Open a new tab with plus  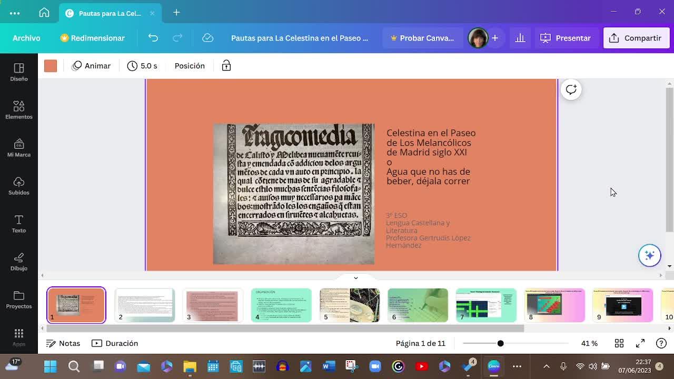tap(176, 13)
